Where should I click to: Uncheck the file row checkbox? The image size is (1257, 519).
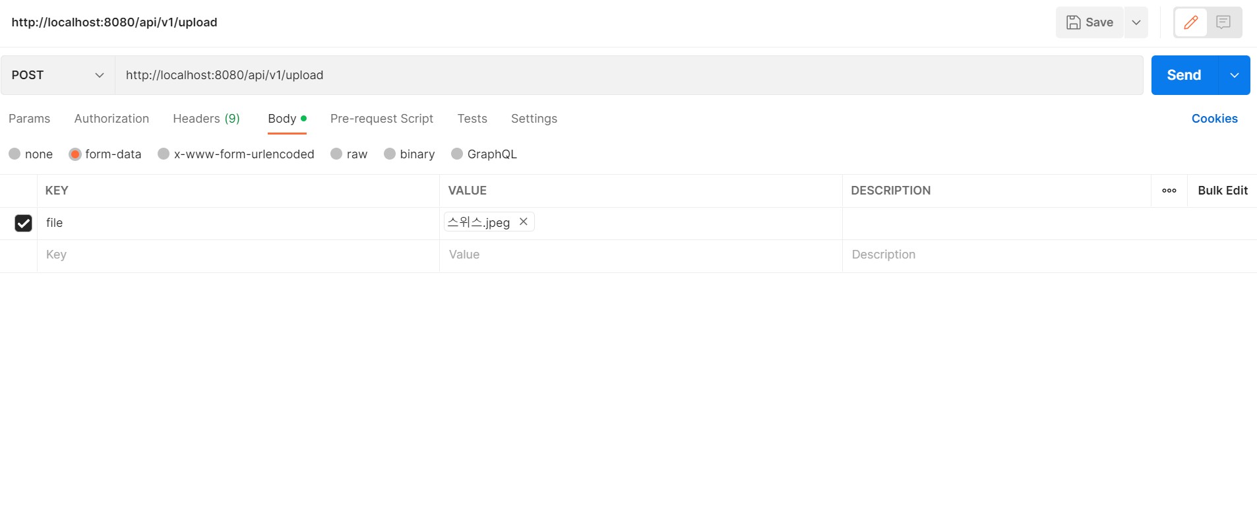[x=23, y=224]
